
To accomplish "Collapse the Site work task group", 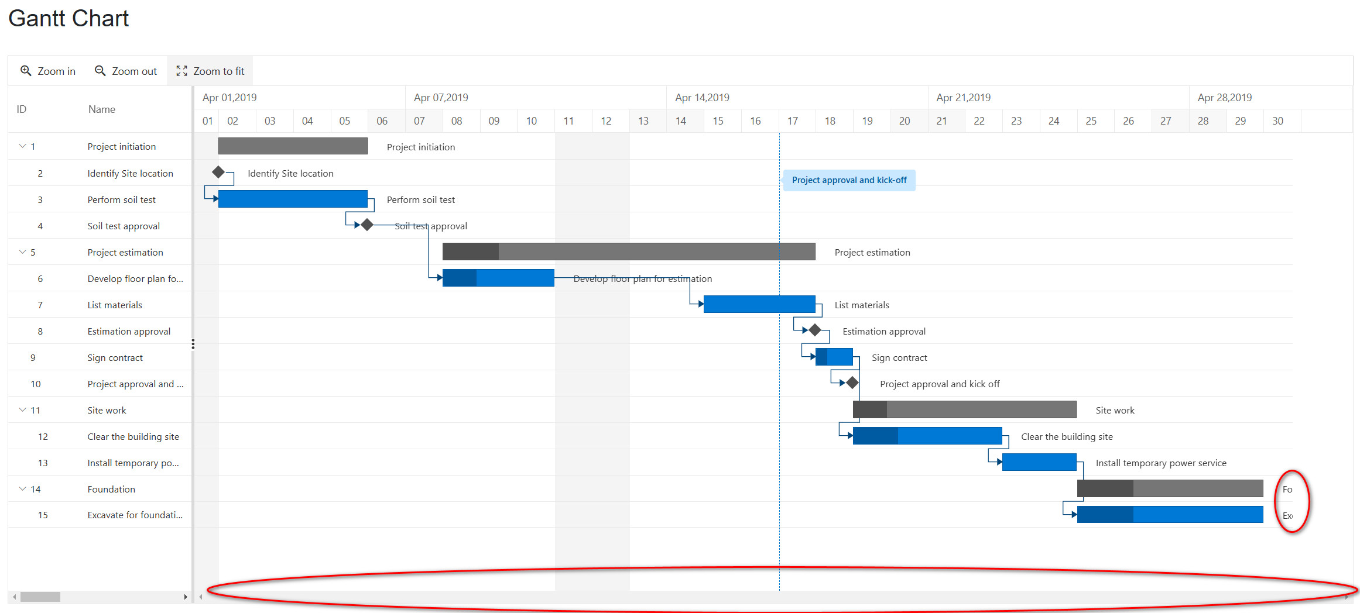I will tap(22, 410).
